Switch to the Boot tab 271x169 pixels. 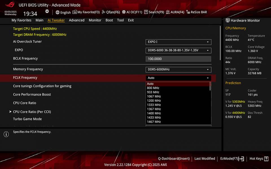(109, 20)
